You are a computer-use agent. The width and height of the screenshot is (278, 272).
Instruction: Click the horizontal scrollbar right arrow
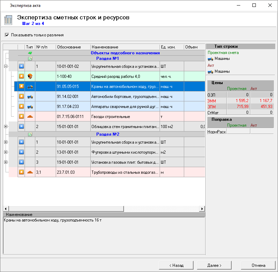point(202,209)
